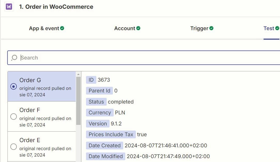This screenshot has width=280, height=162.
Task: Click the currency value PLN
Action: pyautogui.click(x=120, y=113)
